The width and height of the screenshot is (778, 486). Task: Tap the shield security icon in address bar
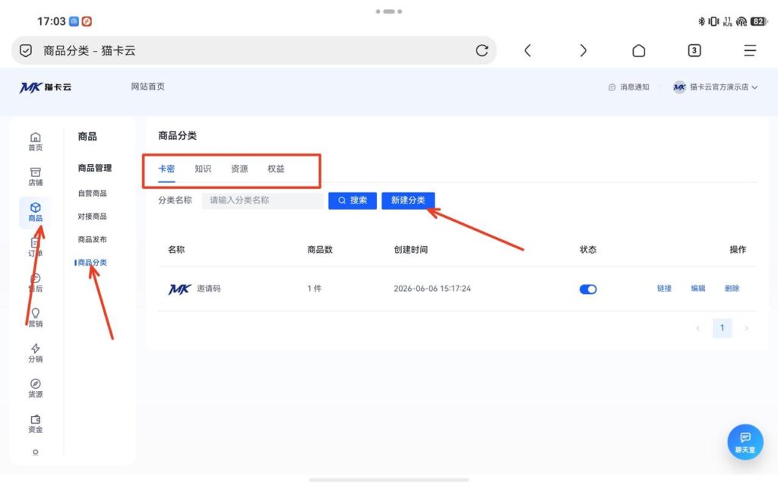pyautogui.click(x=26, y=51)
